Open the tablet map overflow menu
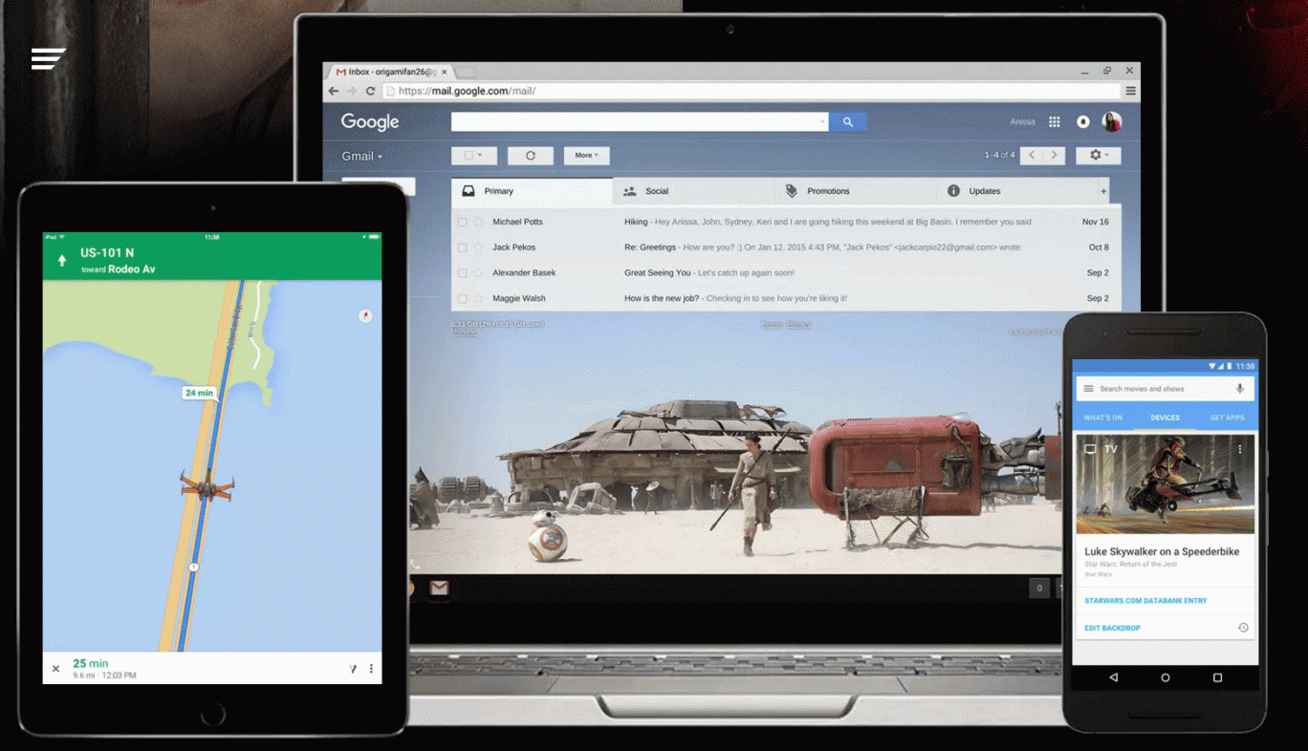1308x751 pixels. (x=371, y=669)
